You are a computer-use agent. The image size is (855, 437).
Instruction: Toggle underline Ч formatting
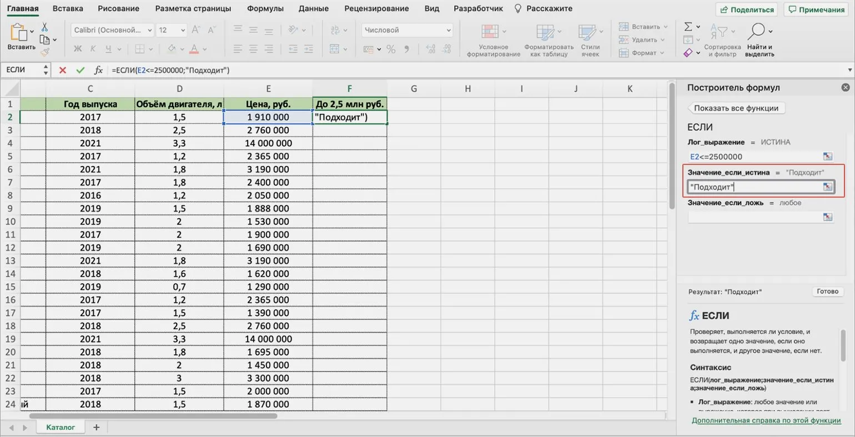click(x=108, y=49)
